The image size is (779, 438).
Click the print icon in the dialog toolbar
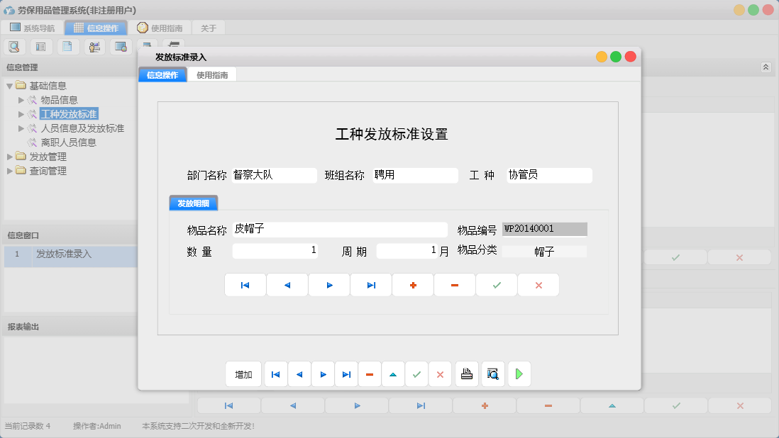(467, 374)
